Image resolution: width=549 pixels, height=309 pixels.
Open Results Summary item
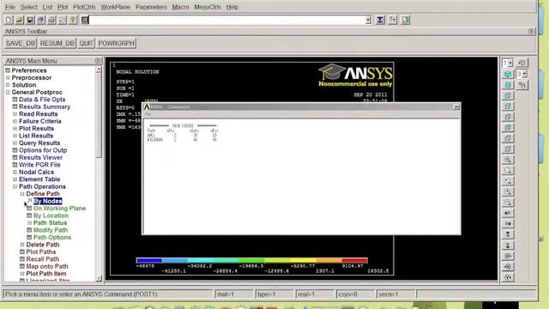45,106
